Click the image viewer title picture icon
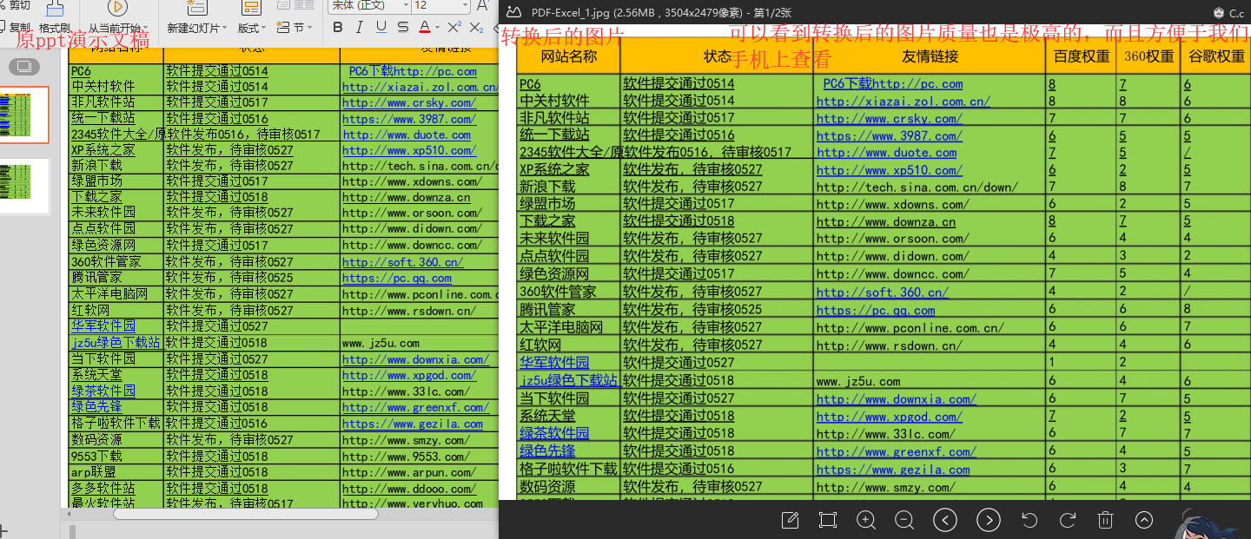The width and height of the screenshot is (1251, 539). 513,13
